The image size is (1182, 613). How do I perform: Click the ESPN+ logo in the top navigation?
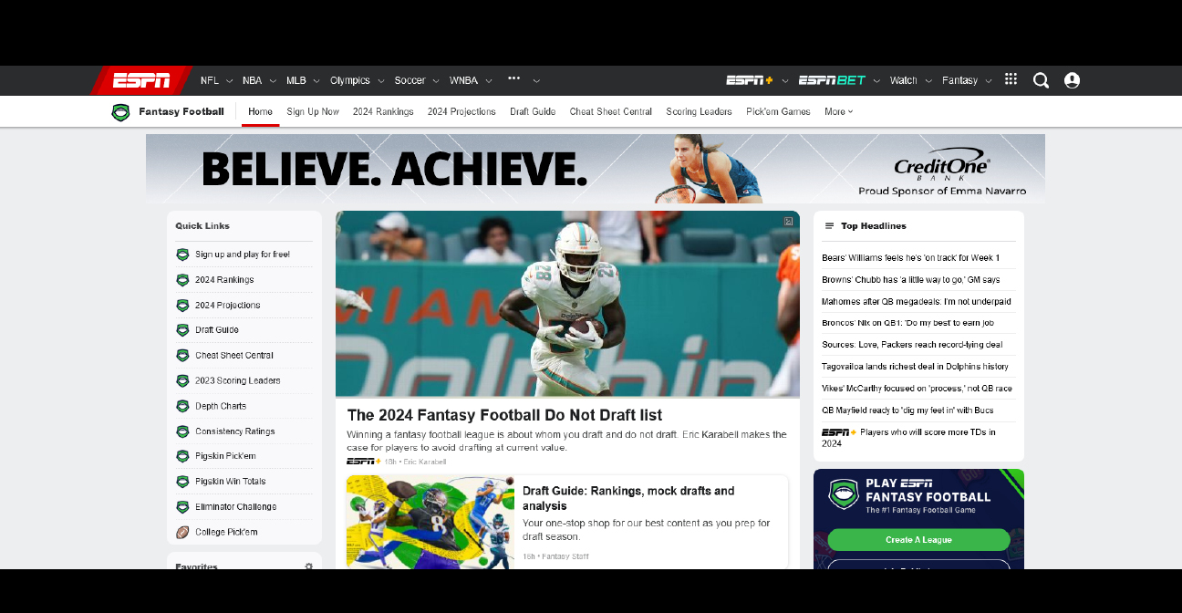click(750, 80)
